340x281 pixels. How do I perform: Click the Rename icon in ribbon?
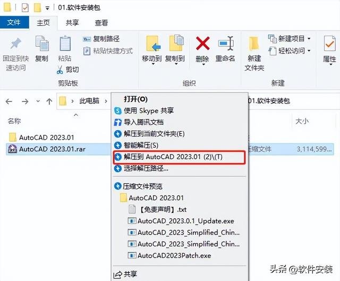click(225, 44)
